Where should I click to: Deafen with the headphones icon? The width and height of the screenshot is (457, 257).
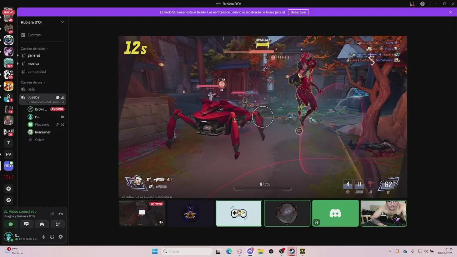[52, 237]
